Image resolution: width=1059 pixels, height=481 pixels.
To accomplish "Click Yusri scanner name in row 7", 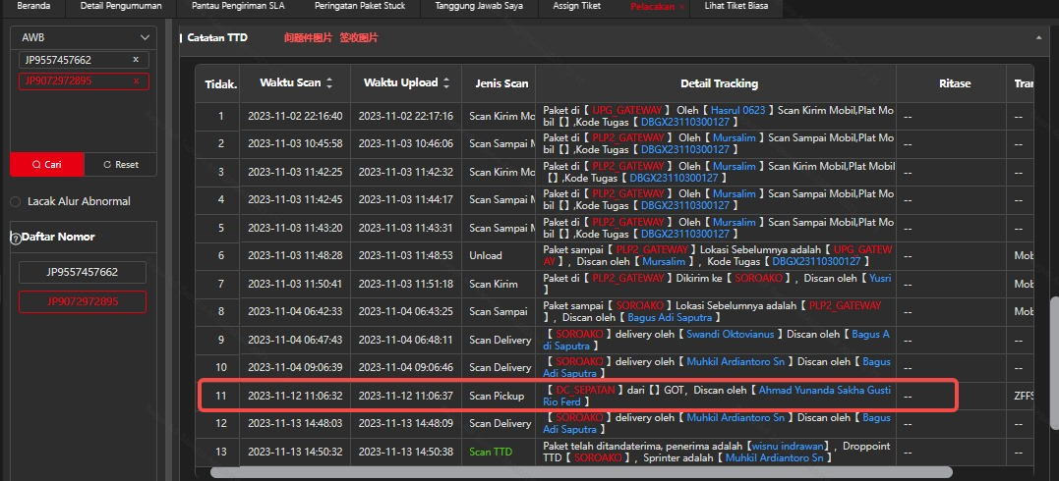I will pyautogui.click(x=881, y=277).
